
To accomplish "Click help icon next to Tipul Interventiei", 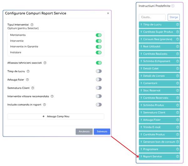I will click(32, 25).
